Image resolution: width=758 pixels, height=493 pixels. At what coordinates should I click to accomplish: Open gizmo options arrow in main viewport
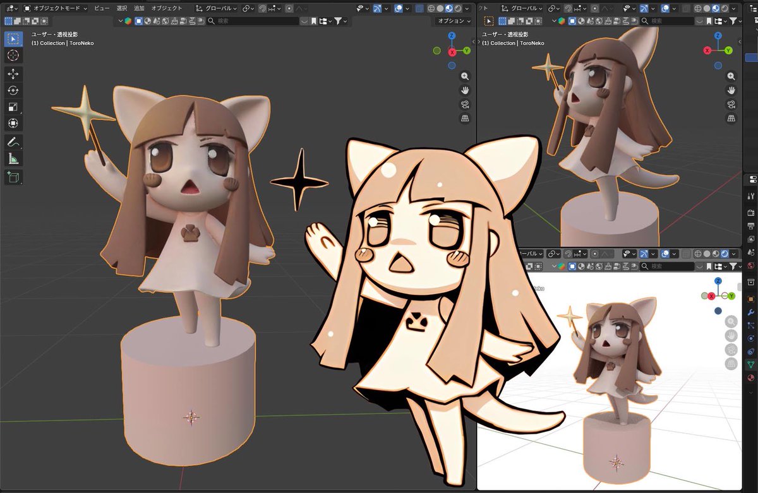(x=387, y=9)
